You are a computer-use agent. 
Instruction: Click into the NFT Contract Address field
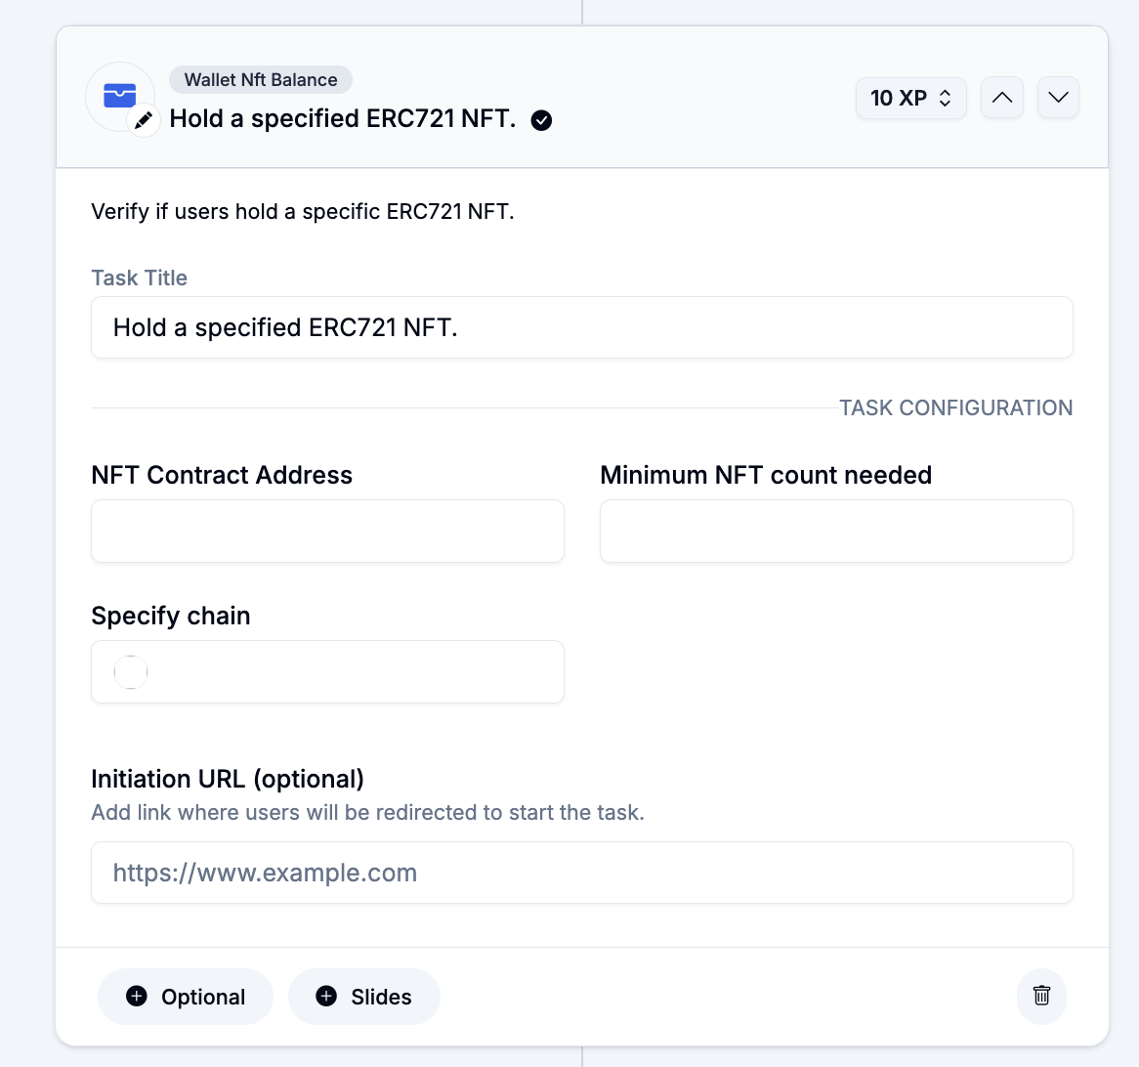(x=327, y=532)
